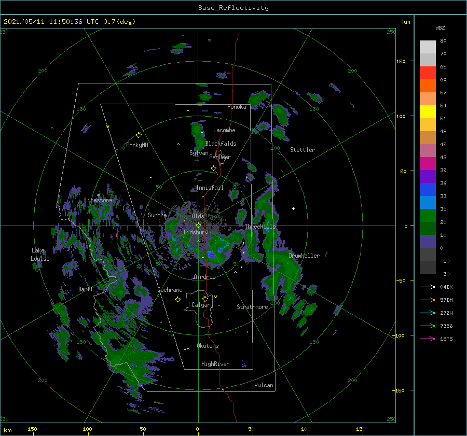Click the 18TS legend label

click(x=446, y=339)
